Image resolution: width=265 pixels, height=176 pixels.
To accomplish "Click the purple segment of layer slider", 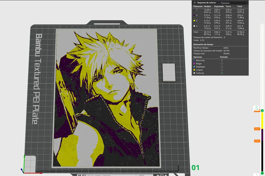I will (262, 135).
